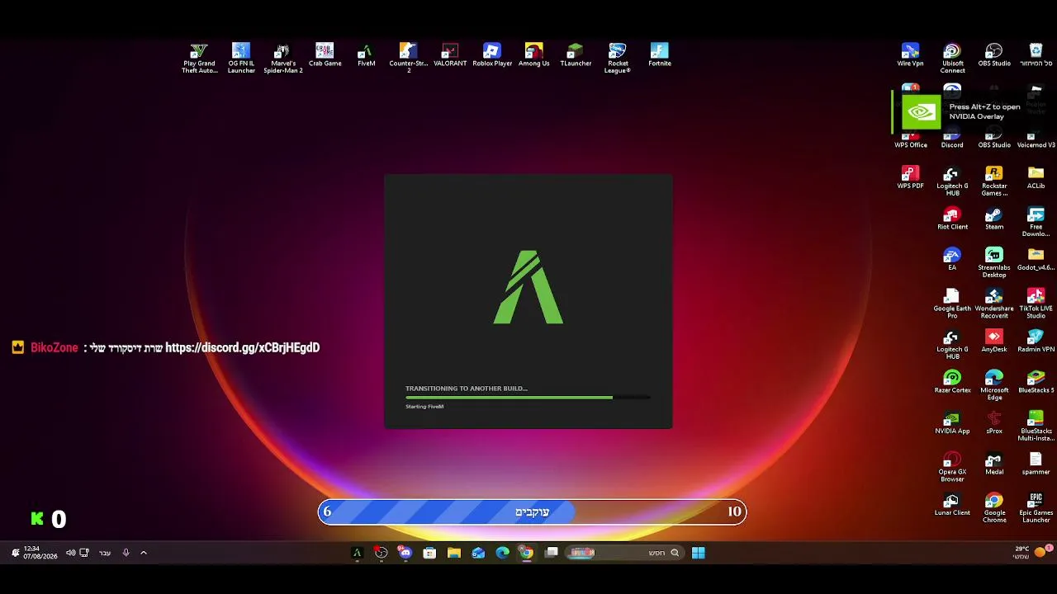The height and width of the screenshot is (594, 1057).
Task: Select the Streamlabs Desktop shortcut
Action: tap(994, 262)
